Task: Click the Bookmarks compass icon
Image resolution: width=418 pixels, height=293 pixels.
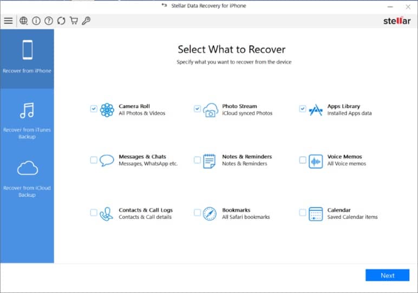Action: 210,214
